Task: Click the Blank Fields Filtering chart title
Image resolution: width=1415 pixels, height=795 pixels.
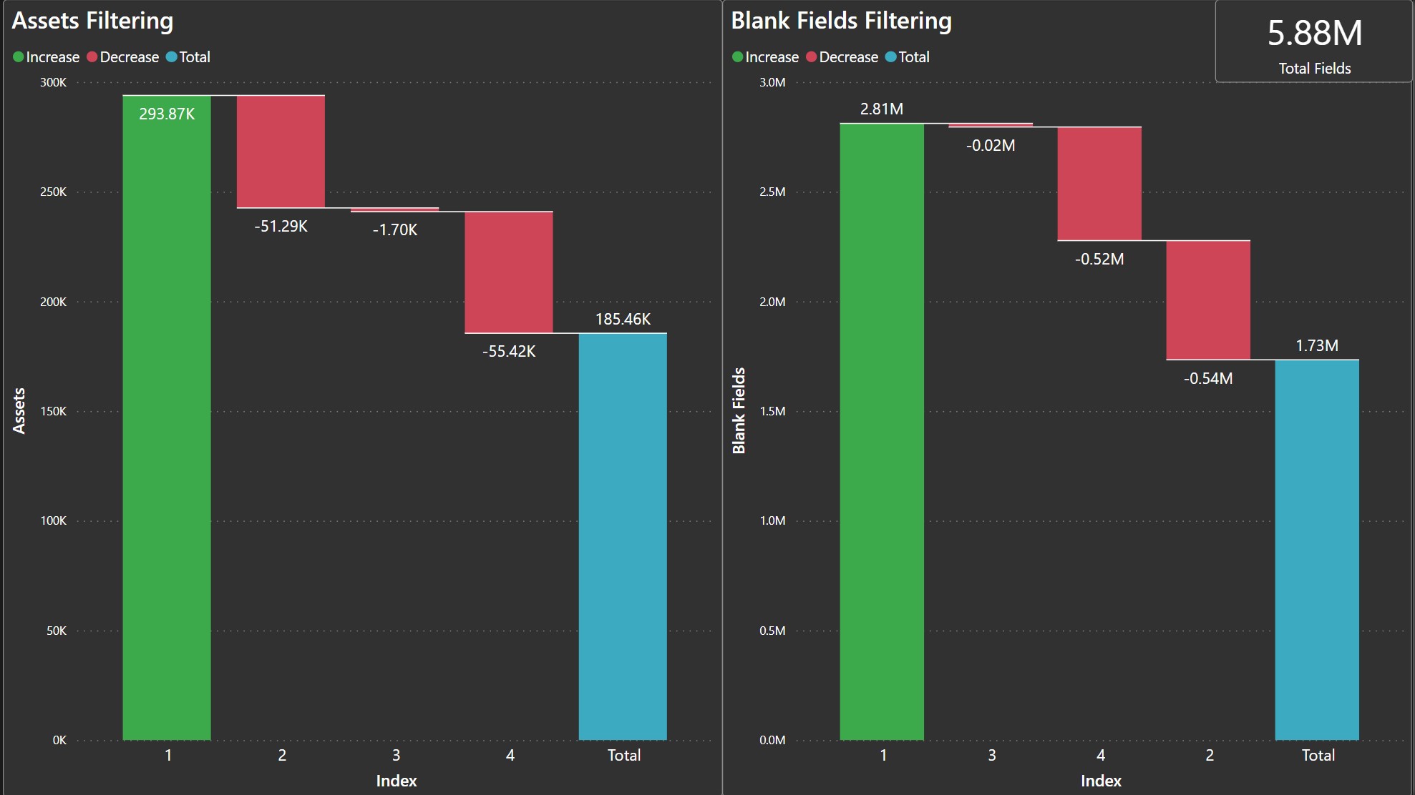Action: (x=841, y=21)
